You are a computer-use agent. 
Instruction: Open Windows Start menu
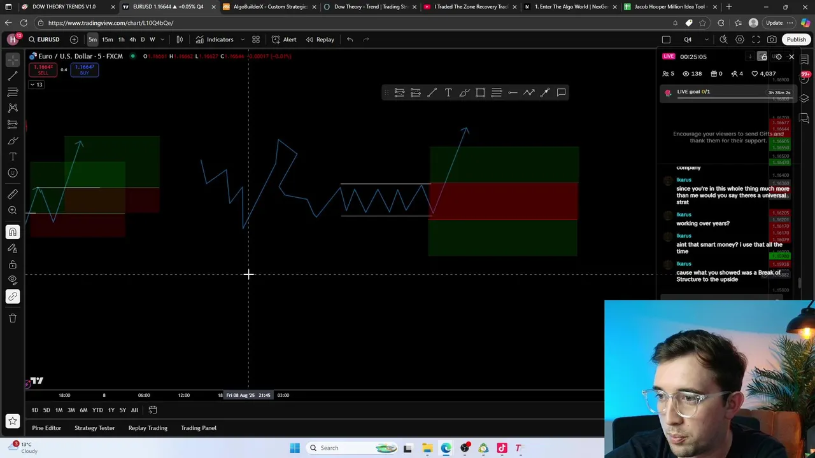tap(295, 448)
